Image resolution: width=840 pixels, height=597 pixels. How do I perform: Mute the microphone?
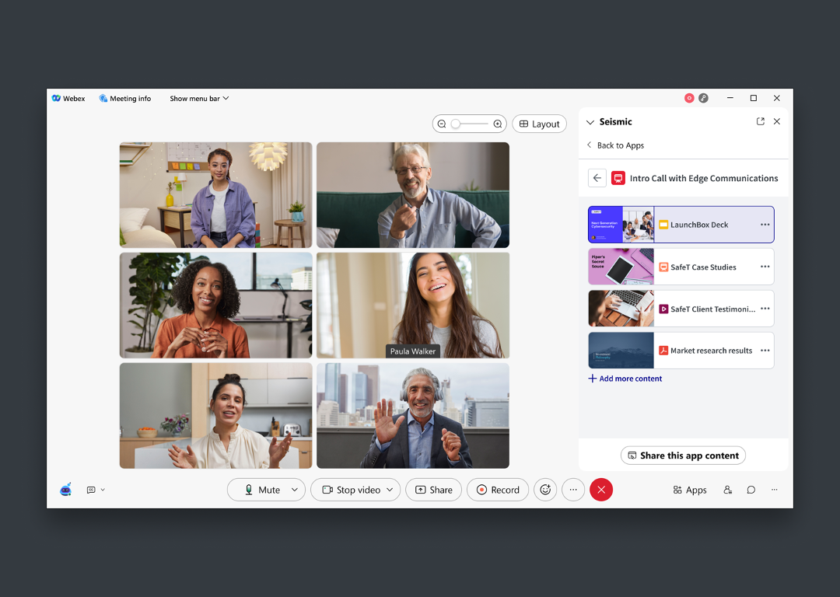coord(263,490)
